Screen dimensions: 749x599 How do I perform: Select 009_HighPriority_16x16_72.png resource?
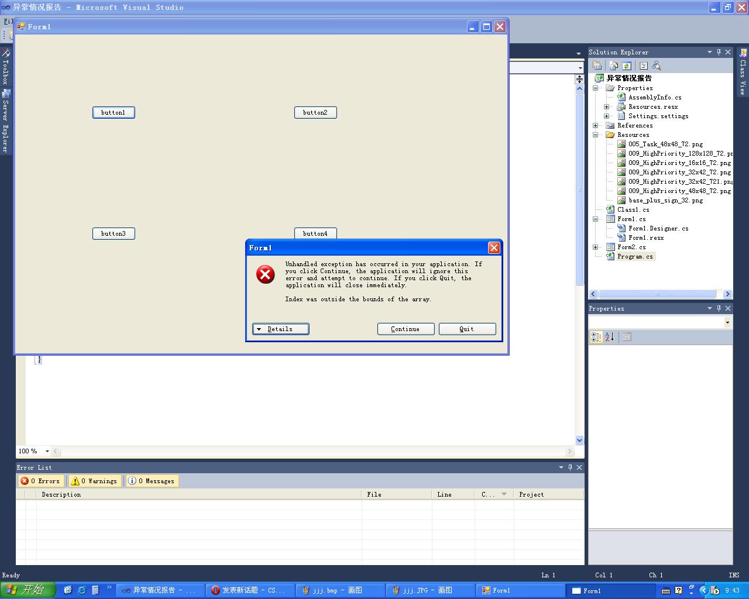(x=679, y=163)
